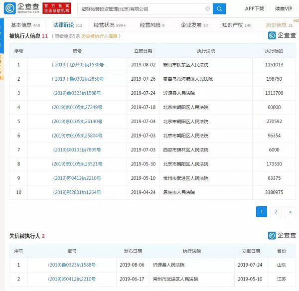
Task: Go to next page with arrow button
Action: click(x=290, y=212)
